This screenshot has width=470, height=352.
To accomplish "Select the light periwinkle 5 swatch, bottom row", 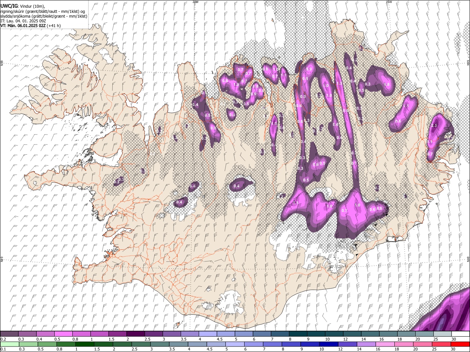I will point(235,344).
